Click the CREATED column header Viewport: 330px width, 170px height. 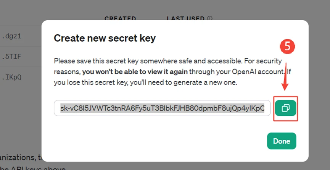(x=120, y=18)
